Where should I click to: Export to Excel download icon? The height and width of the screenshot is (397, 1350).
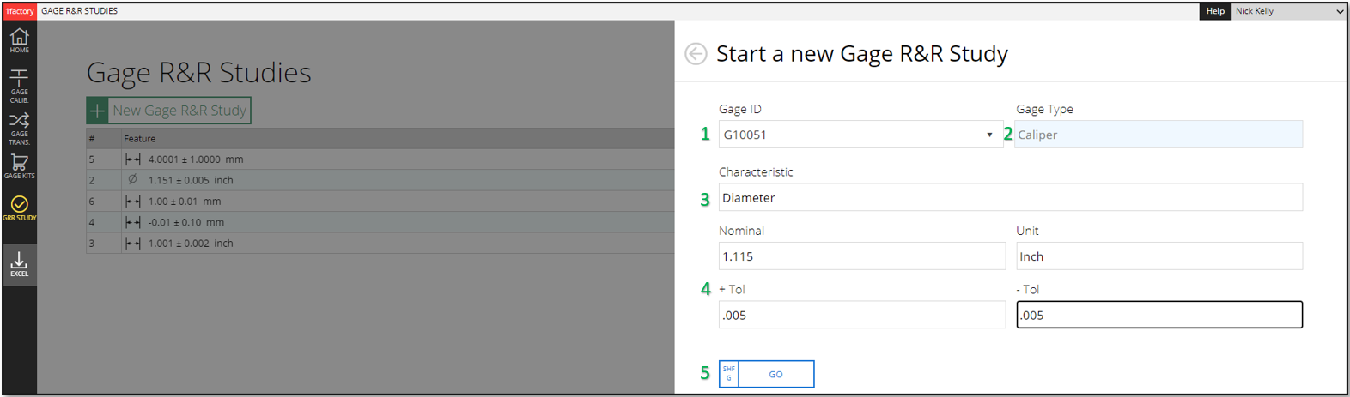pyautogui.click(x=19, y=264)
